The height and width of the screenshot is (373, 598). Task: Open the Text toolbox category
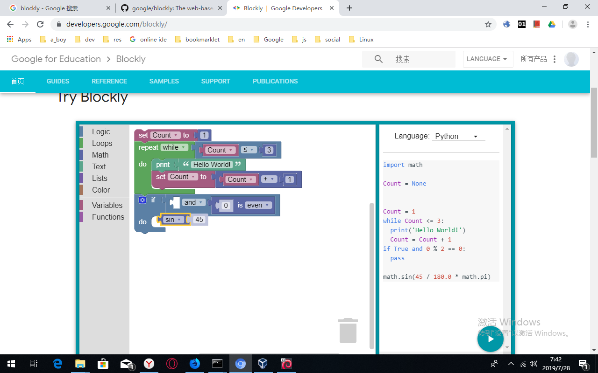pos(104,167)
